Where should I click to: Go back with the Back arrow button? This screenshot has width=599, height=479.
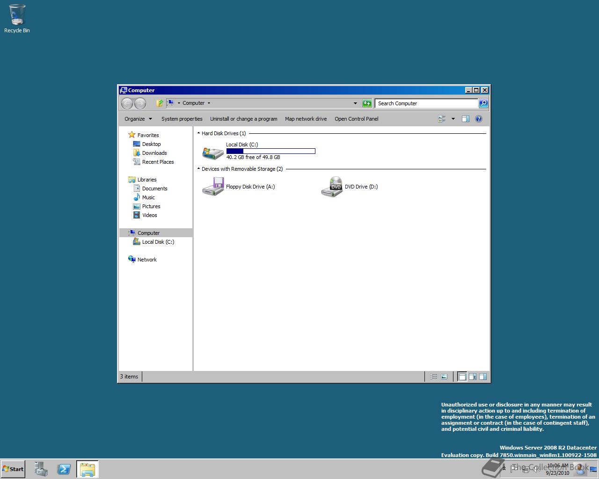tap(127, 103)
